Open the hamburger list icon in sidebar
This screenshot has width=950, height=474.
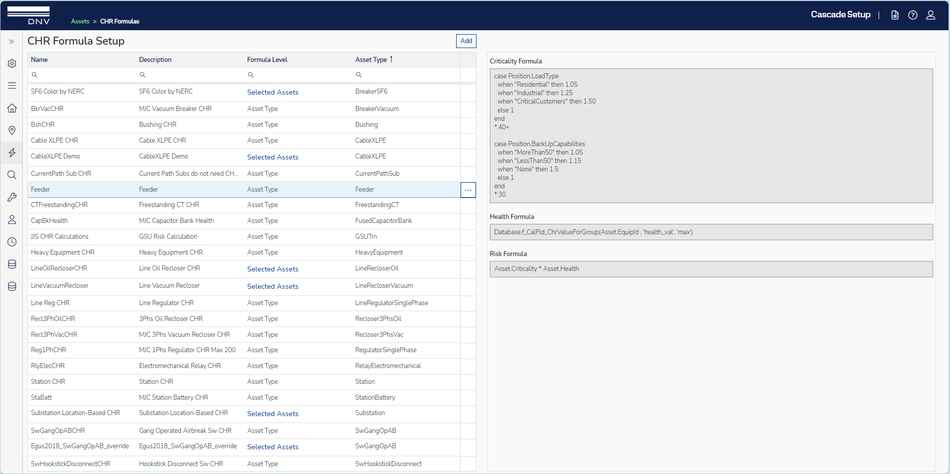[12, 86]
